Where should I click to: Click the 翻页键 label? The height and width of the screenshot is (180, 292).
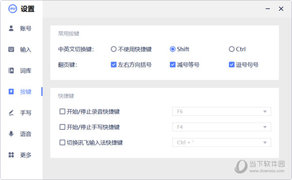[68, 65]
